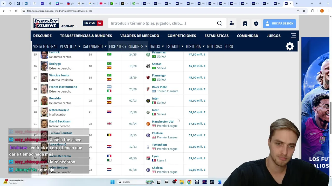Open the browser extensions puzzle icon
332x186 pixels.
tap(313, 11)
